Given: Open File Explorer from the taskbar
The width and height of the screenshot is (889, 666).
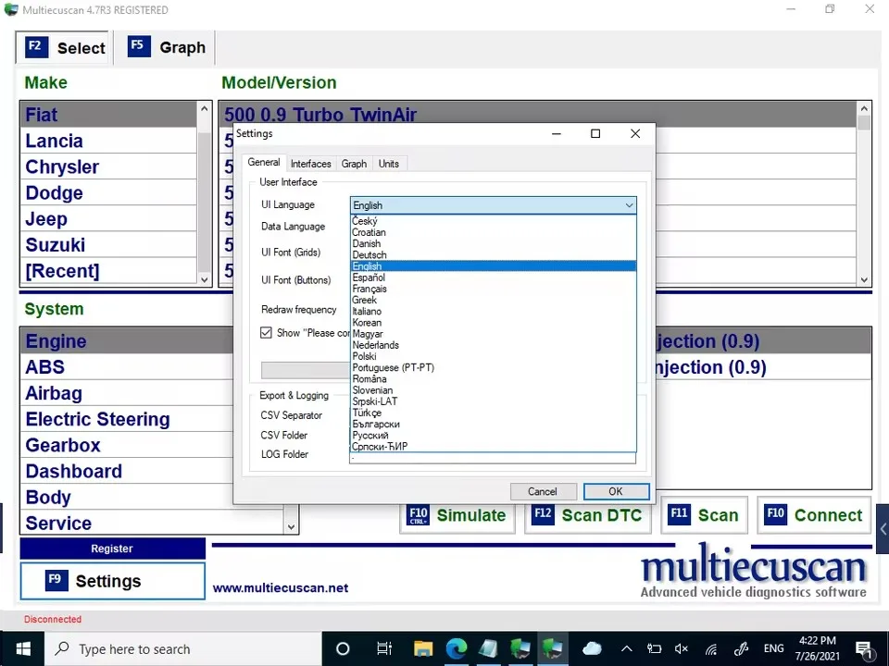Looking at the screenshot, I should tap(423, 648).
